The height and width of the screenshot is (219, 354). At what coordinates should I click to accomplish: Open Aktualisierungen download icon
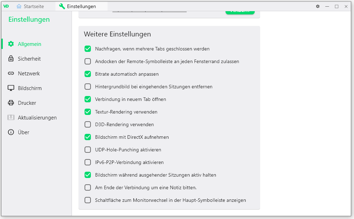tap(11, 117)
